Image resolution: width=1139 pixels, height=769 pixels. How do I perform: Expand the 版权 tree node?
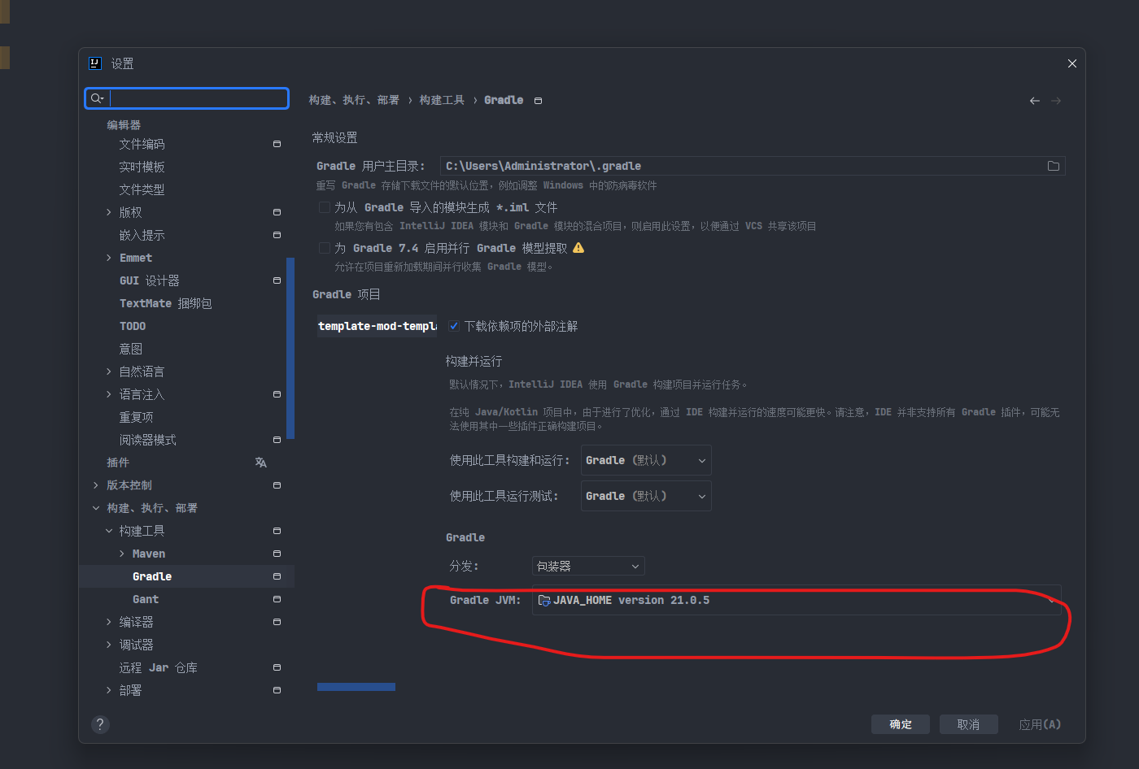[x=109, y=212]
